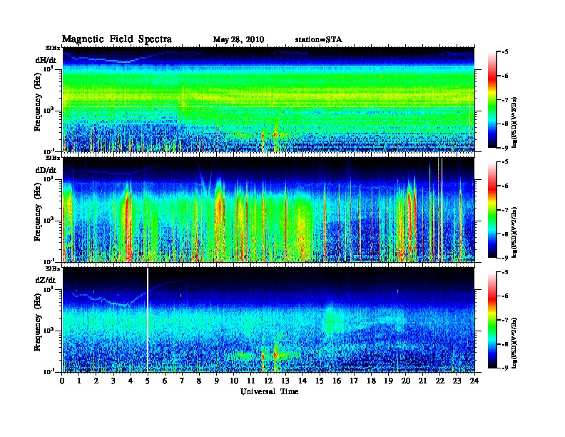Click the 'station=STA' label

[x=319, y=39]
